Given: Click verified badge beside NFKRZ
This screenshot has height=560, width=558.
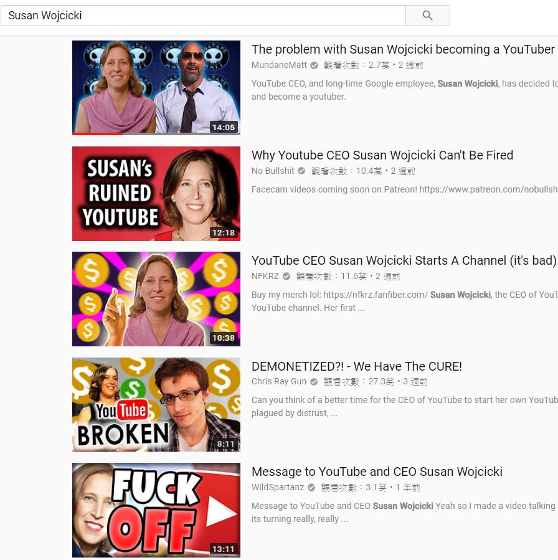Looking at the screenshot, I should click(286, 277).
